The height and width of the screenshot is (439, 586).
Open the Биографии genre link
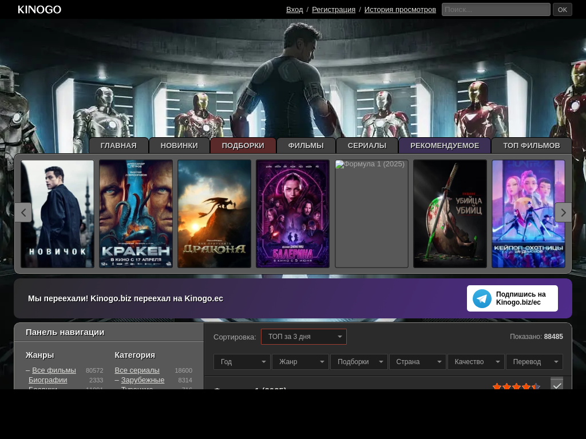pos(48,380)
